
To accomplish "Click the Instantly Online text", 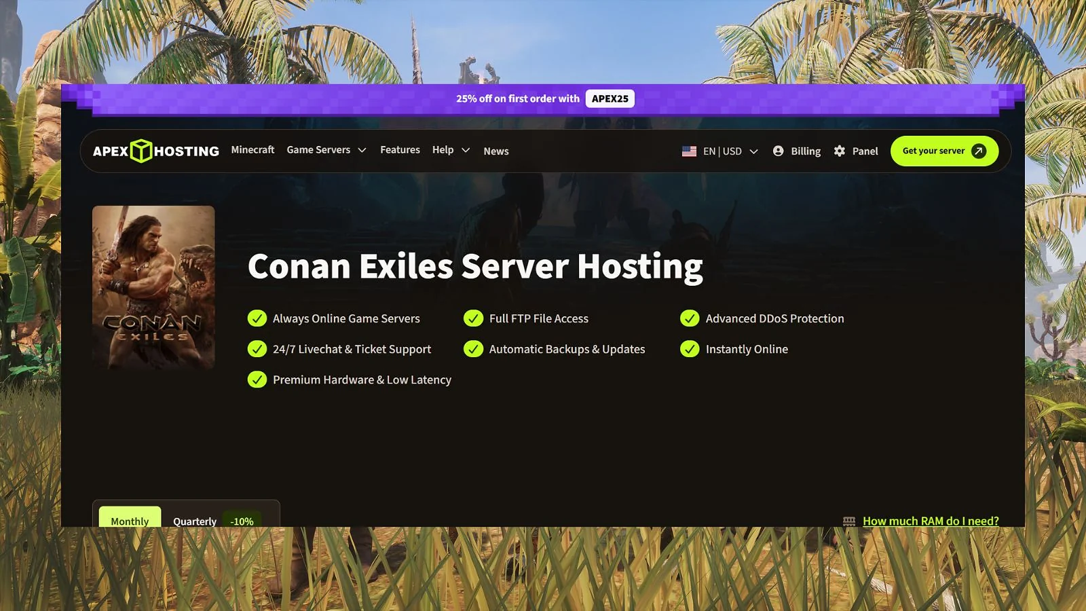I will tap(747, 349).
